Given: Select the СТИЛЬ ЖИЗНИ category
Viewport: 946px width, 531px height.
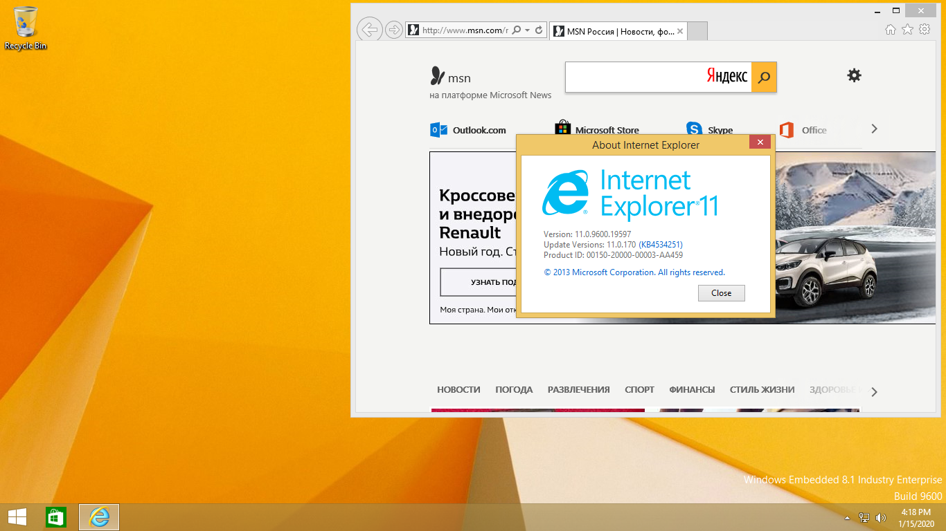Looking at the screenshot, I should [762, 390].
